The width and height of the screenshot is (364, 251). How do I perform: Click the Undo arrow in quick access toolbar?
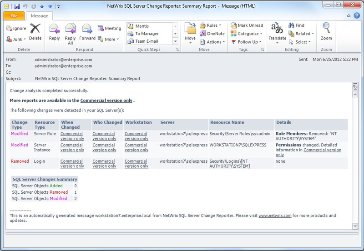pos(25,6)
